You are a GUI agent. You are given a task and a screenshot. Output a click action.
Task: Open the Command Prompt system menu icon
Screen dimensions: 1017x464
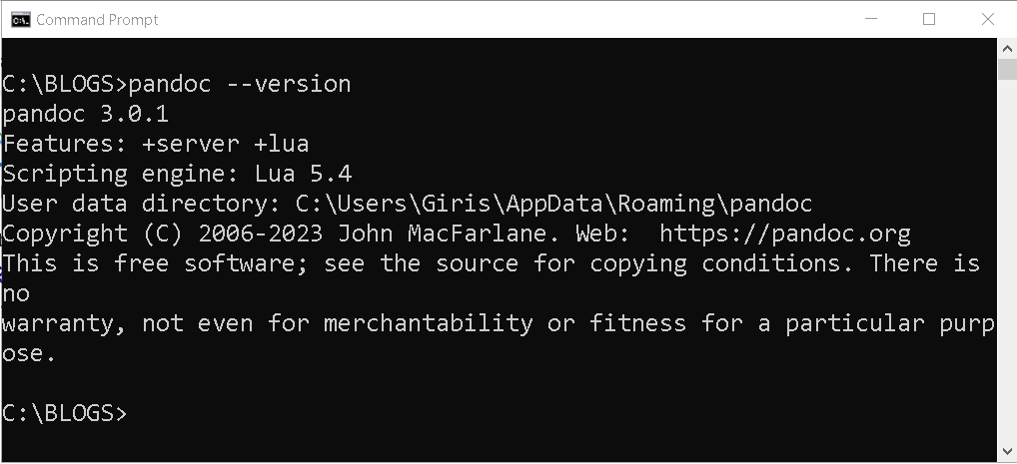click(20, 19)
